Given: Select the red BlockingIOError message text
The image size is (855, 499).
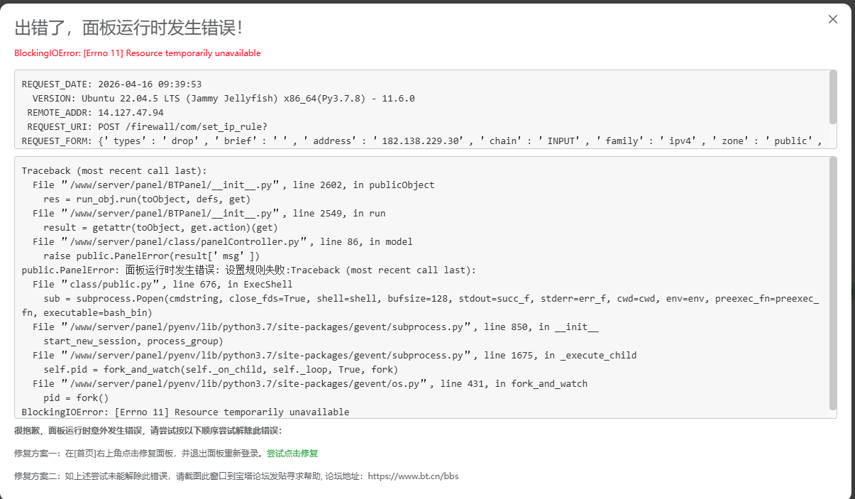Looking at the screenshot, I should (138, 53).
